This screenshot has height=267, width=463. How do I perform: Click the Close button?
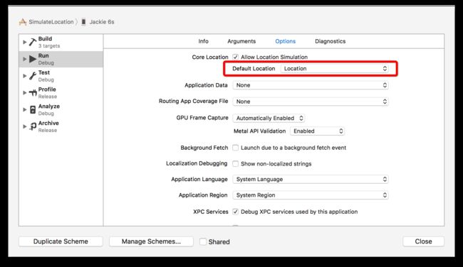click(x=423, y=241)
